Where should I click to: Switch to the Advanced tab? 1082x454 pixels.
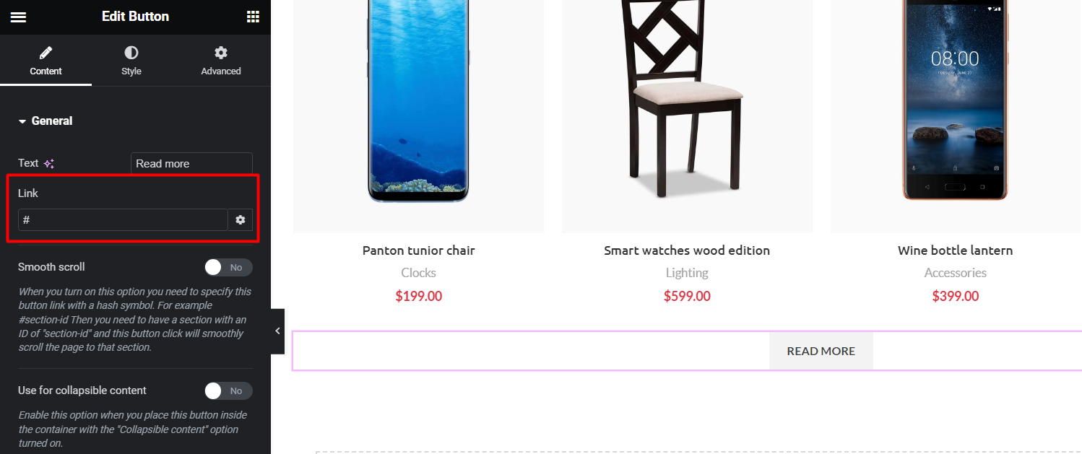coord(221,61)
